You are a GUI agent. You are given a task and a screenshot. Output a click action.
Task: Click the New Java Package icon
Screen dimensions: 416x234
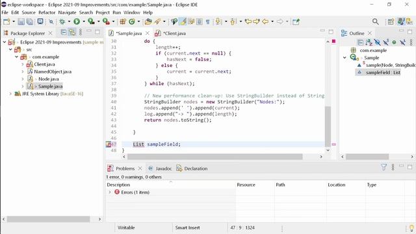pos(123,21)
